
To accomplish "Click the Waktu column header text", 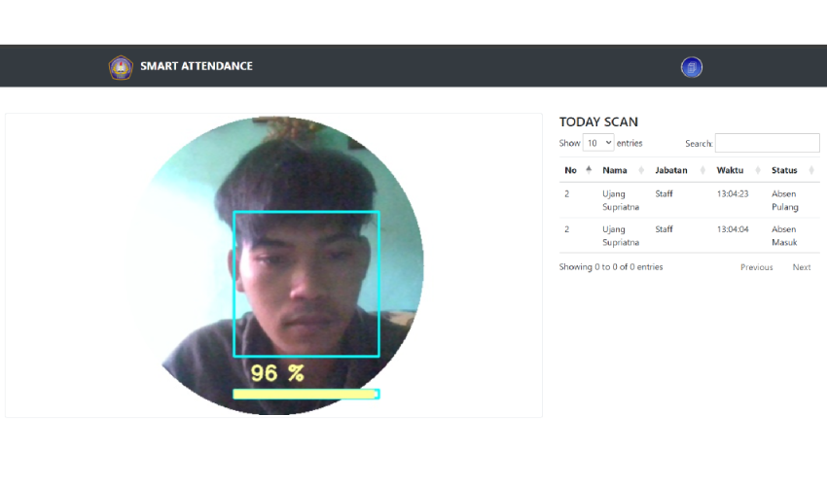I will (x=730, y=170).
